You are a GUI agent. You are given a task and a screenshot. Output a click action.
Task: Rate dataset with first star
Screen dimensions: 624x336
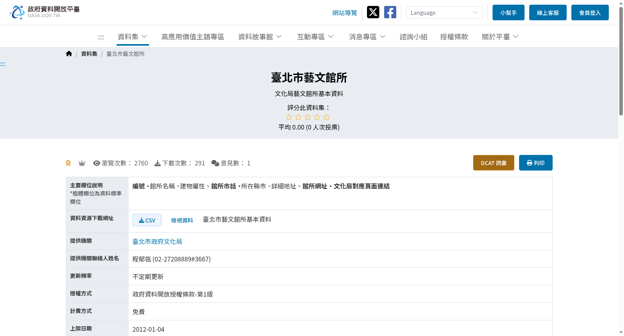(x=289, y=117)
